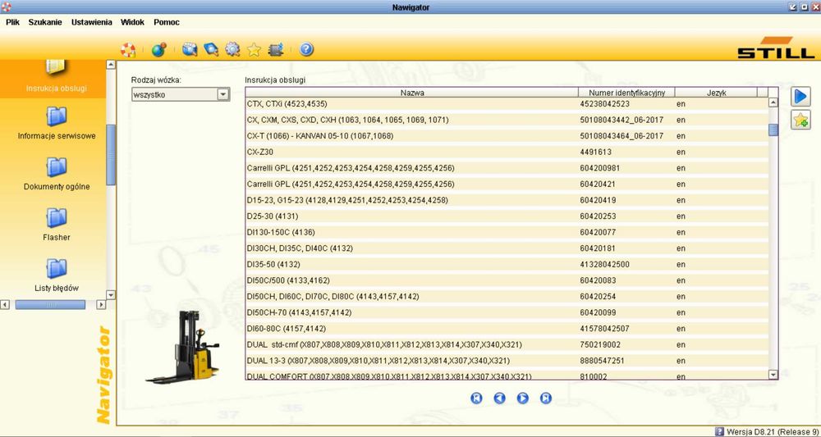Click the sidebar horizontal scrollbar thumb
The height and width of the screenshot is (437, 821).
click(50, 305)
